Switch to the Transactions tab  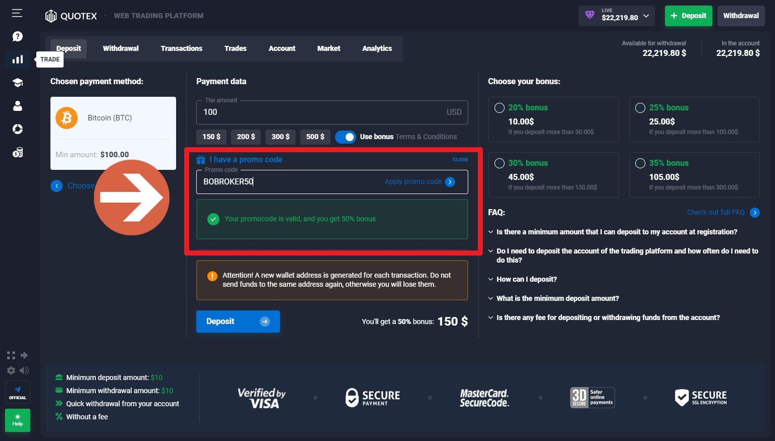tap(181, 48)
